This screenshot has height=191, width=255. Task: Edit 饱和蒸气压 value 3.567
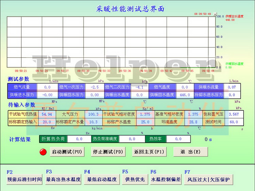[234, 114]
